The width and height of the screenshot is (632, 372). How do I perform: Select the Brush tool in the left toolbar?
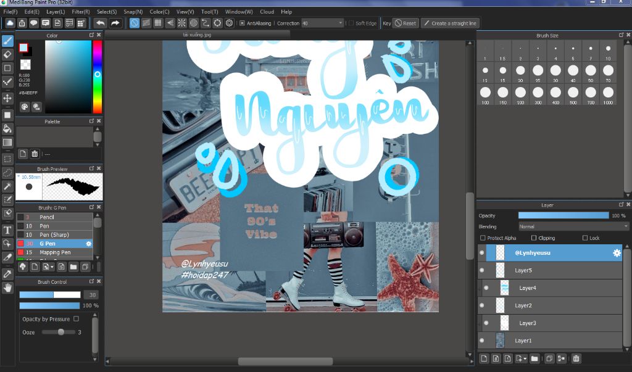coord(7,41)
